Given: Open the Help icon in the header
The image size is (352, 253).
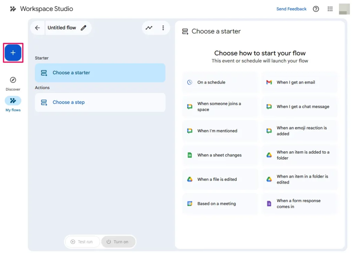Looking at the screenshot, I should tap(316, 9).
